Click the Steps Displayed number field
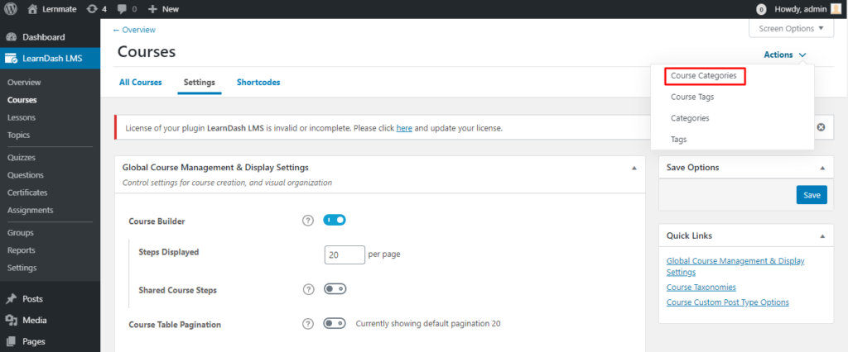 (x=344, y=254)
